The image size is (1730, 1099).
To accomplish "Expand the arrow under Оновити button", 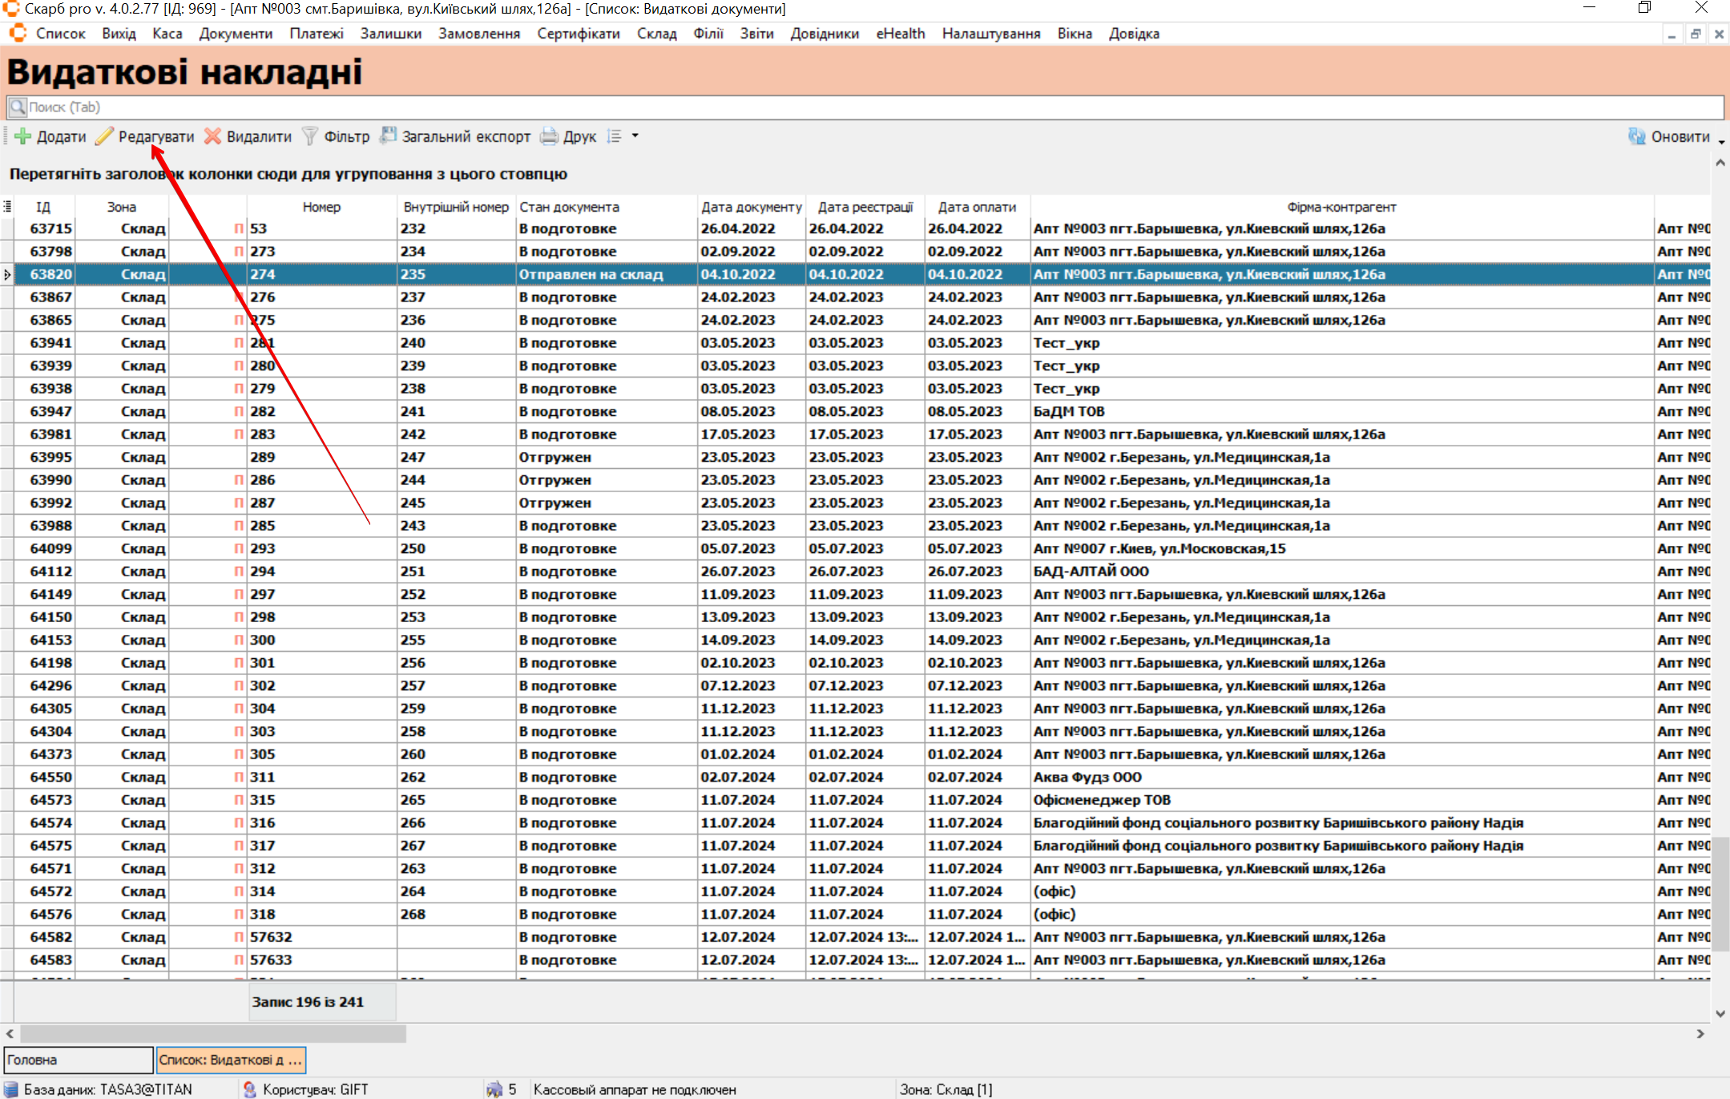I will [1721, 143].
